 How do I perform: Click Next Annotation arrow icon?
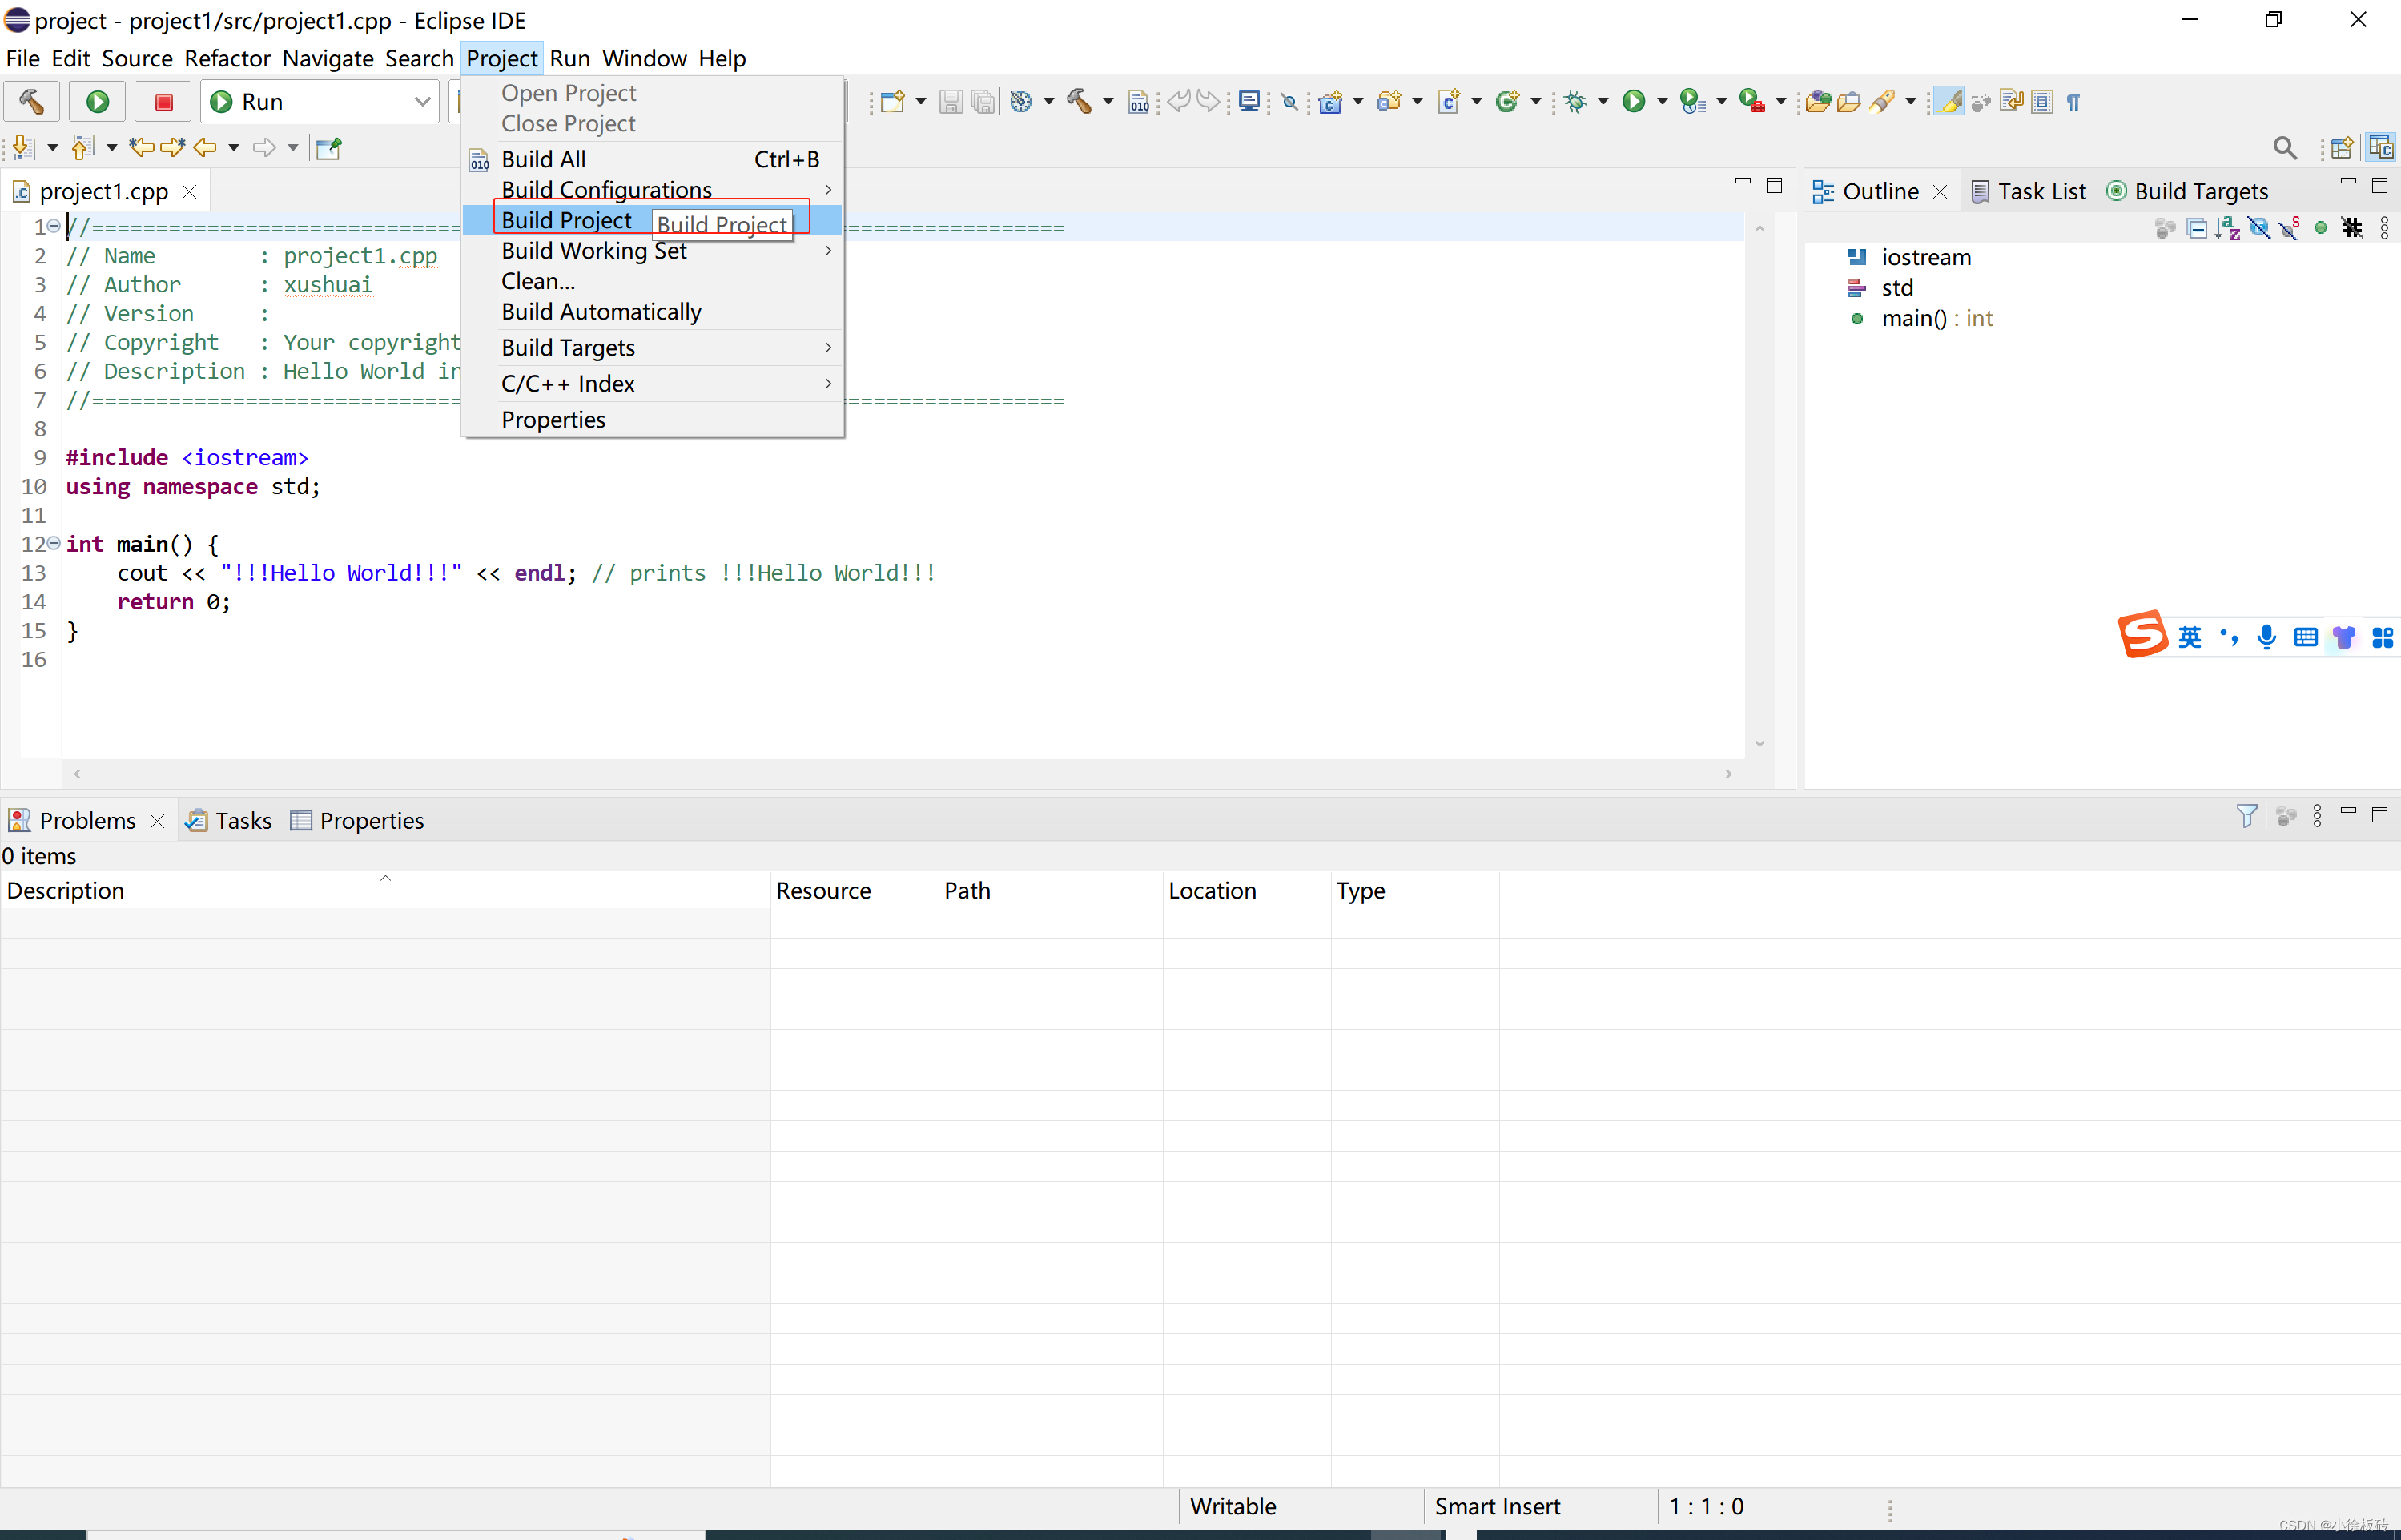(24, 148)
